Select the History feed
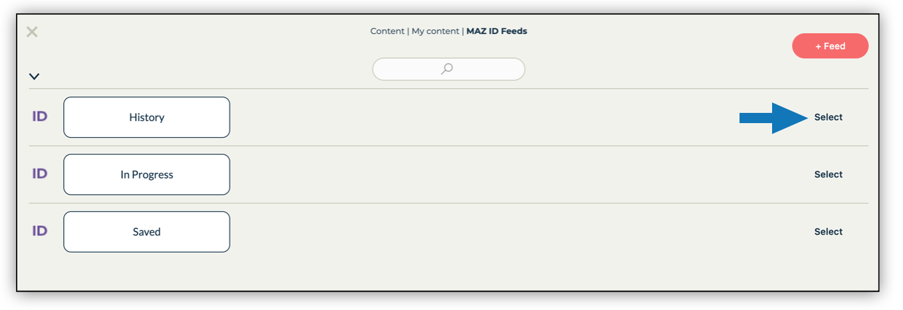 [x=828, y=117]
